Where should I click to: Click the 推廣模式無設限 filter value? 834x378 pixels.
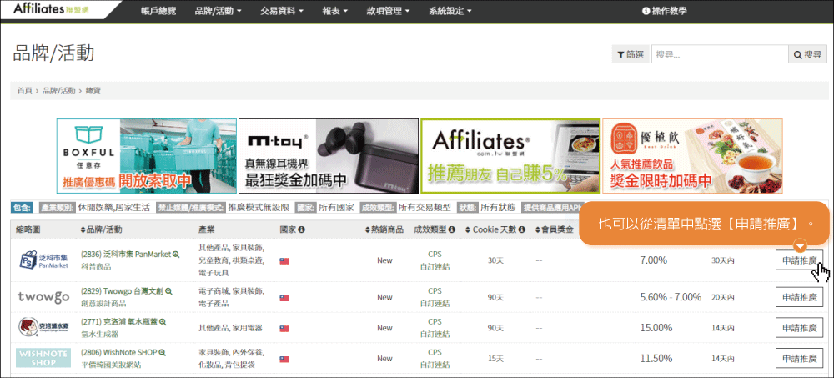tap(259, 208)
